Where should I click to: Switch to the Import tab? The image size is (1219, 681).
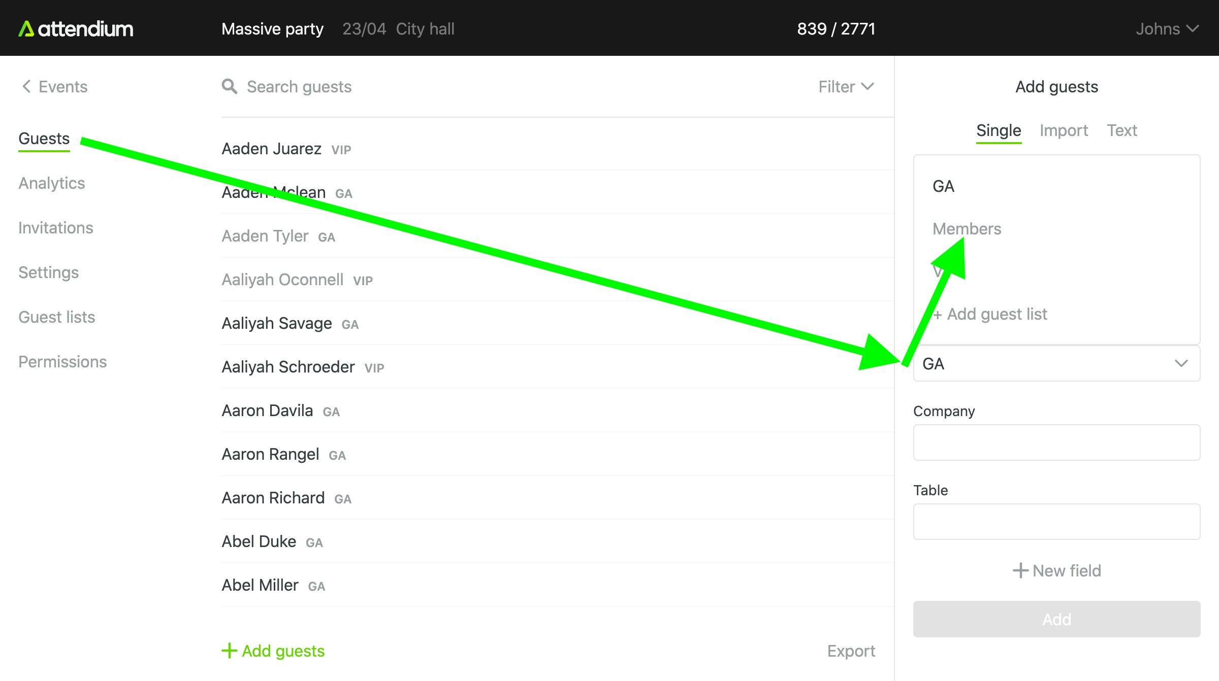(1064, 130)
